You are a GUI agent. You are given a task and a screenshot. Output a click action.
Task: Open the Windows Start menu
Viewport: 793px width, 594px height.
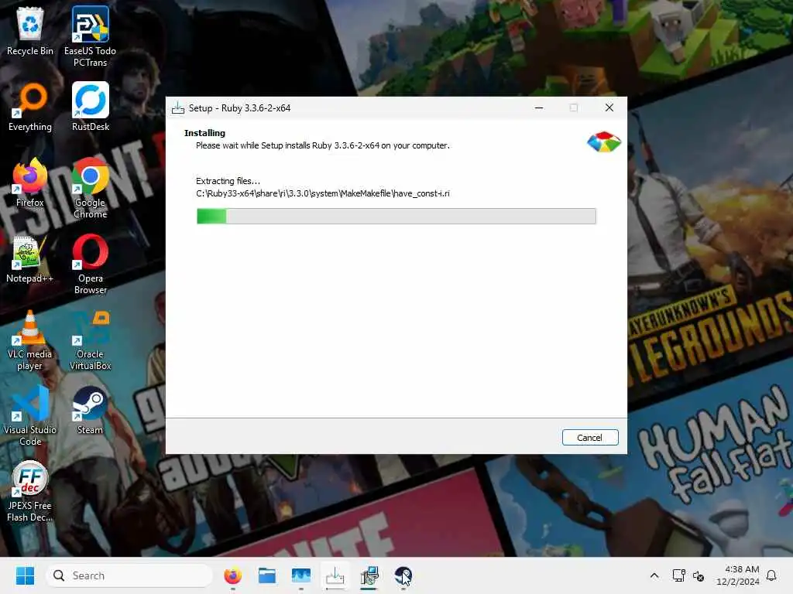coord(25,575)
